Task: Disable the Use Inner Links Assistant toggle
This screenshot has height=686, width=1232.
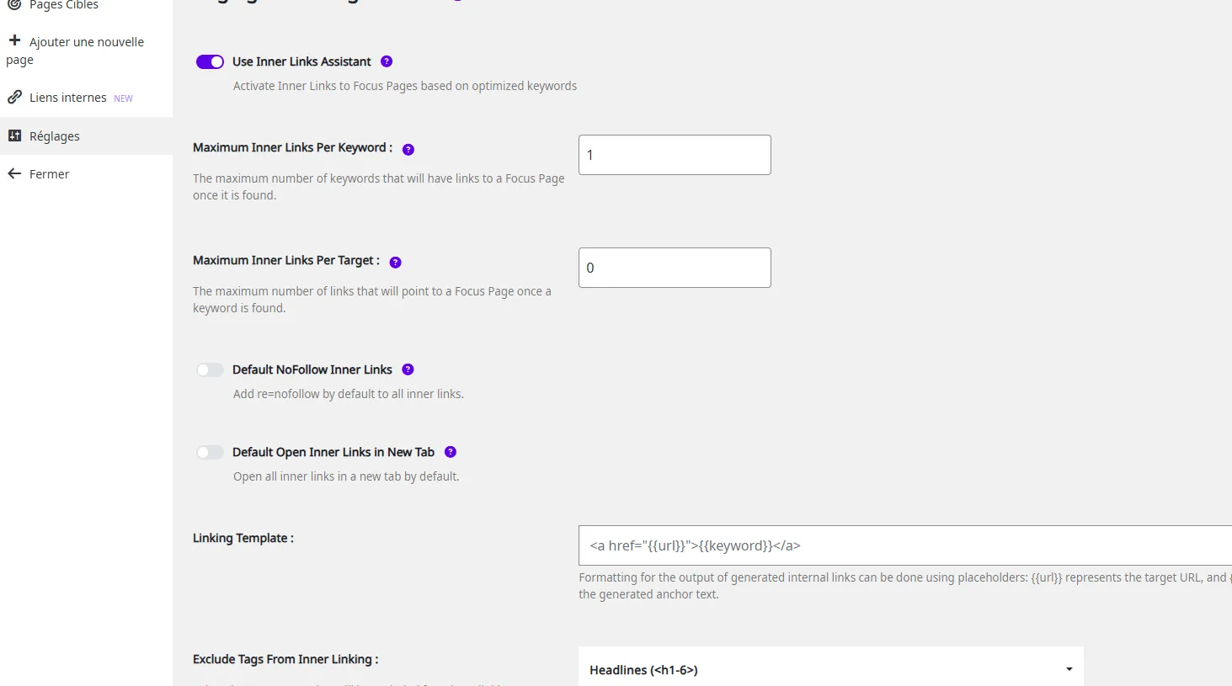Action: [x=210, y=61]
